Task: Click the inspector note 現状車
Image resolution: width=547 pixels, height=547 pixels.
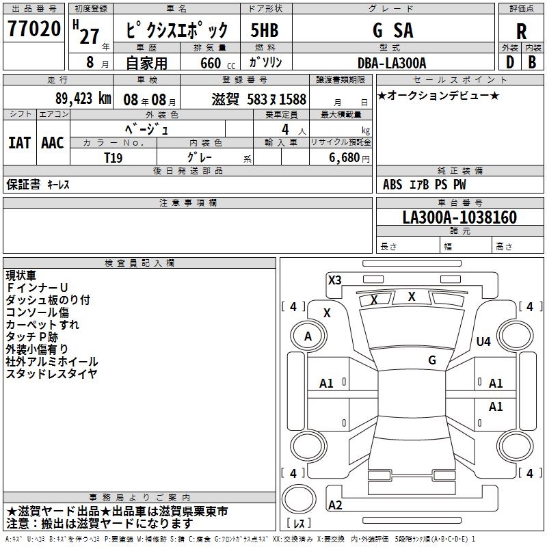Action: click(x=21, y=276)
